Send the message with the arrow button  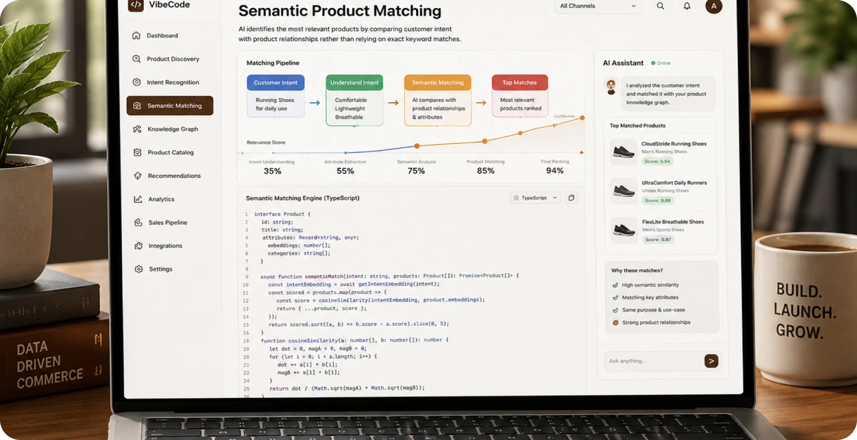711,361
